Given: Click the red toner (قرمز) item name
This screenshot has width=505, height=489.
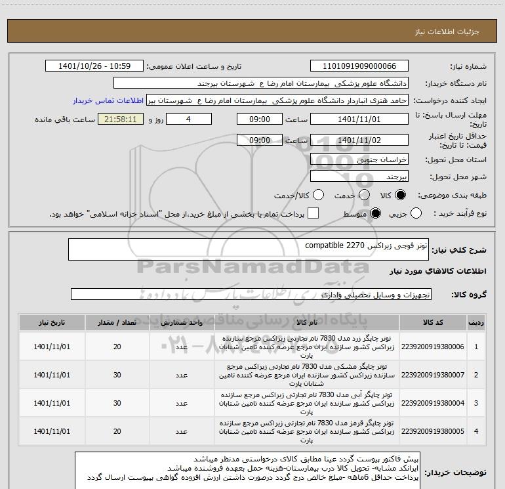Looking at the screenshot, I should click(307, 431).
